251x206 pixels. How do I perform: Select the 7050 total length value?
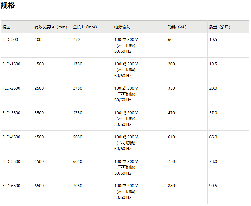(x=77, y=186)
